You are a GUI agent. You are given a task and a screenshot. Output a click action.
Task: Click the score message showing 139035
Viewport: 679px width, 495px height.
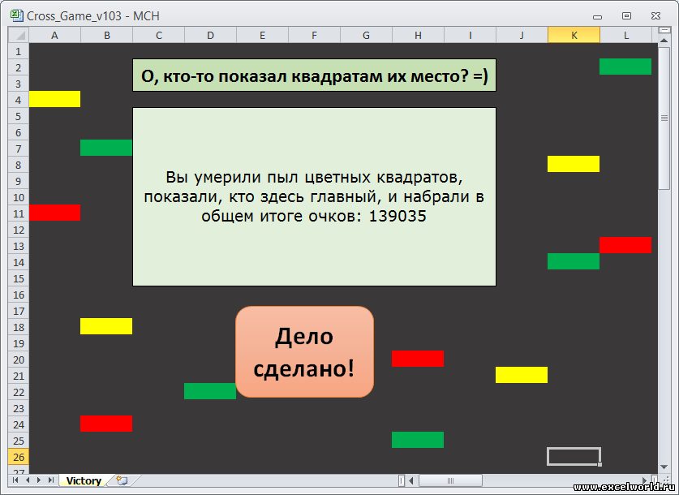pos(315,196)
